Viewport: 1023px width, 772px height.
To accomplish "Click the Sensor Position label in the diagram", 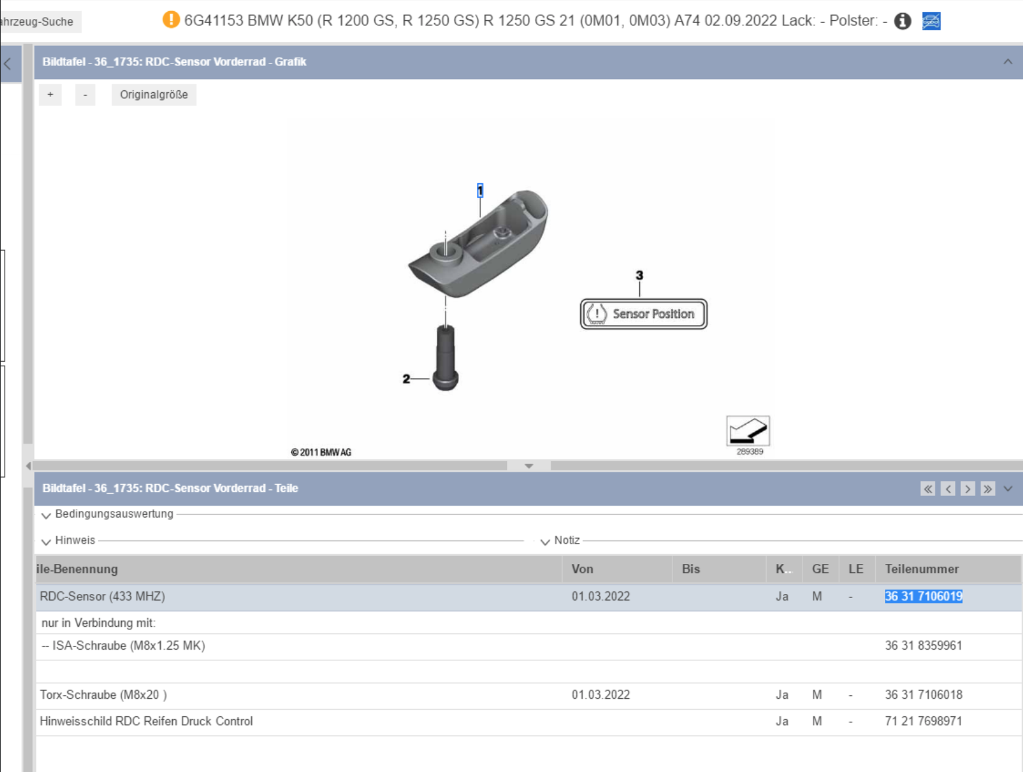I will [x=644, y=314].
